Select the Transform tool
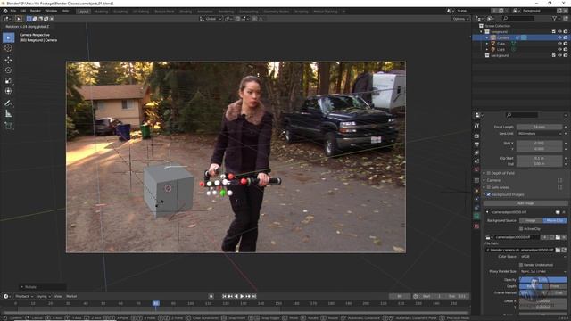 [x=8, y=91]
